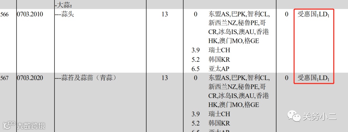Viewport: 348px width, 132px height.
Task: Select the '---蒜头' product name
Action: [x=64, y=14]
